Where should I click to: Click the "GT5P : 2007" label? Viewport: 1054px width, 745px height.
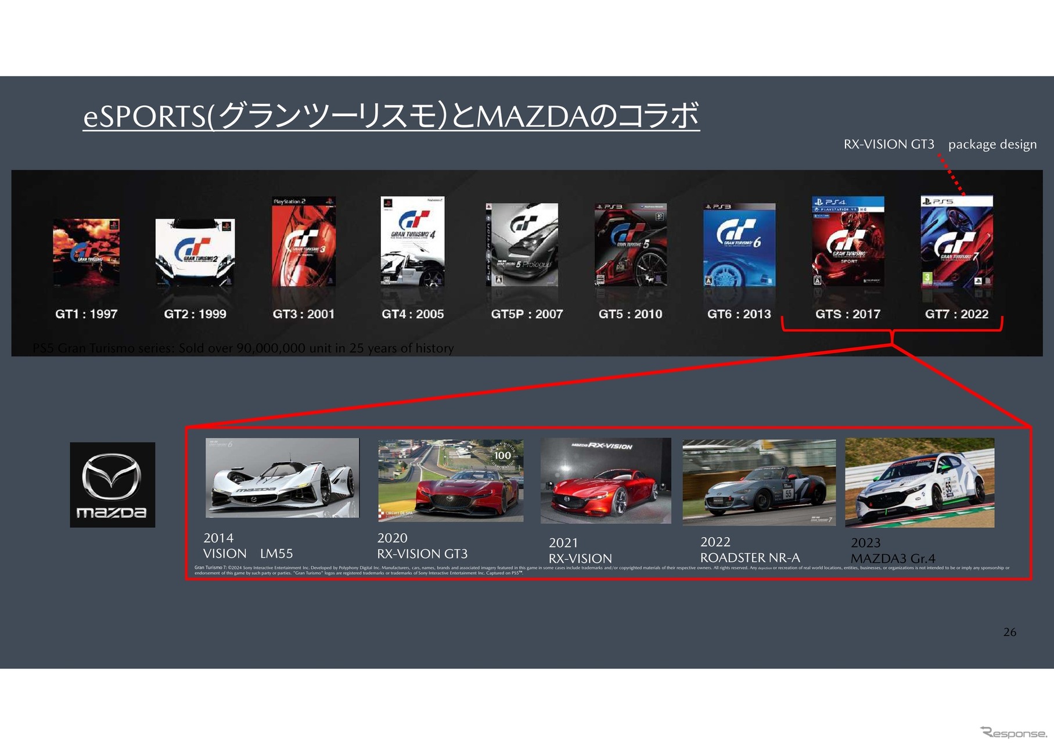527,314
